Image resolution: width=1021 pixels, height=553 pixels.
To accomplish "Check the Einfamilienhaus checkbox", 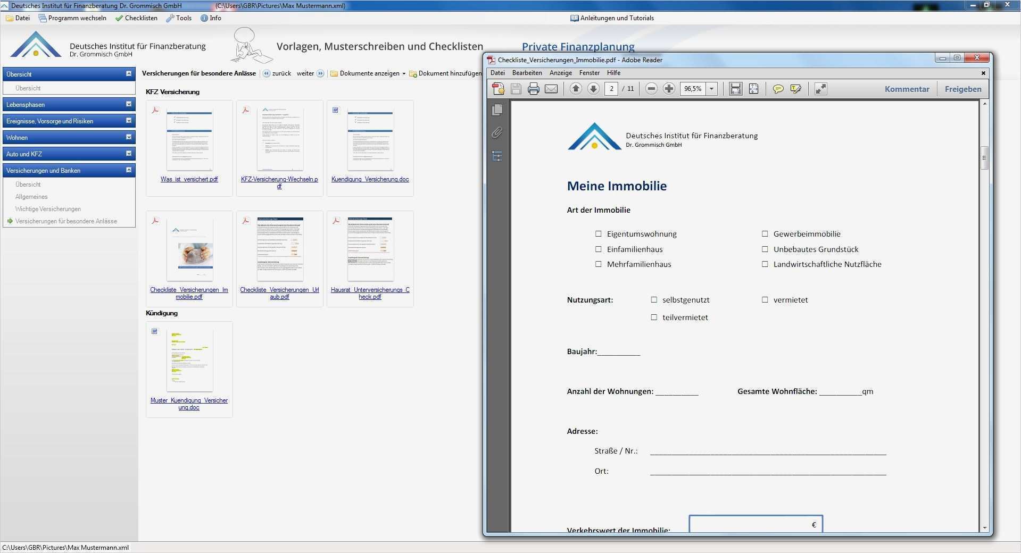I will [x=599, y=249].
